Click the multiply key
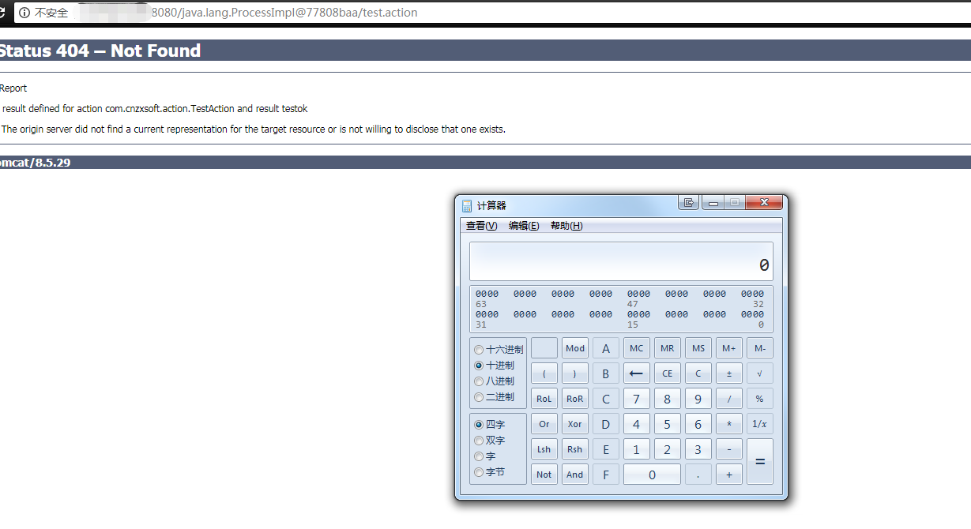Viewport: 971px width, 529px height. (x=729, y=424)
